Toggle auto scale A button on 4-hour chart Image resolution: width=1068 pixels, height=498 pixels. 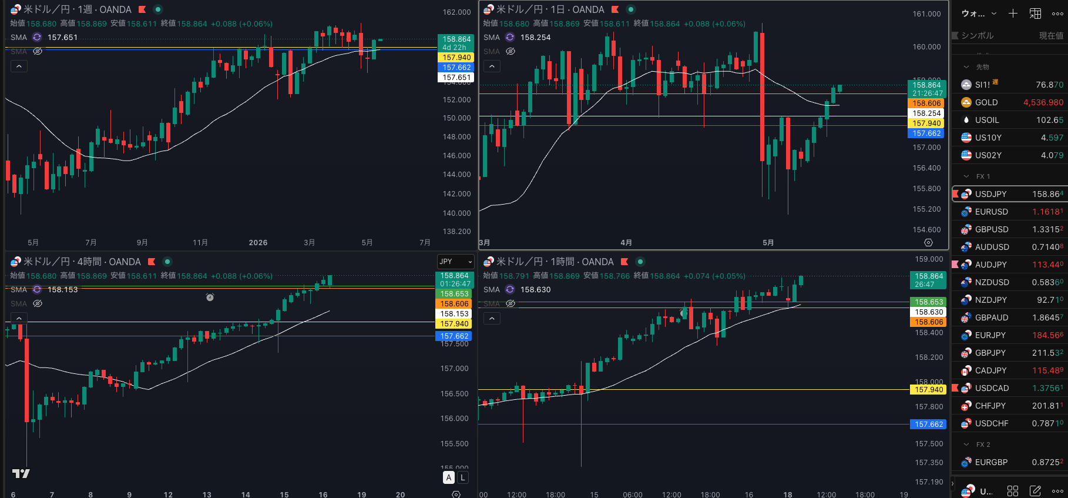point(449,477)
